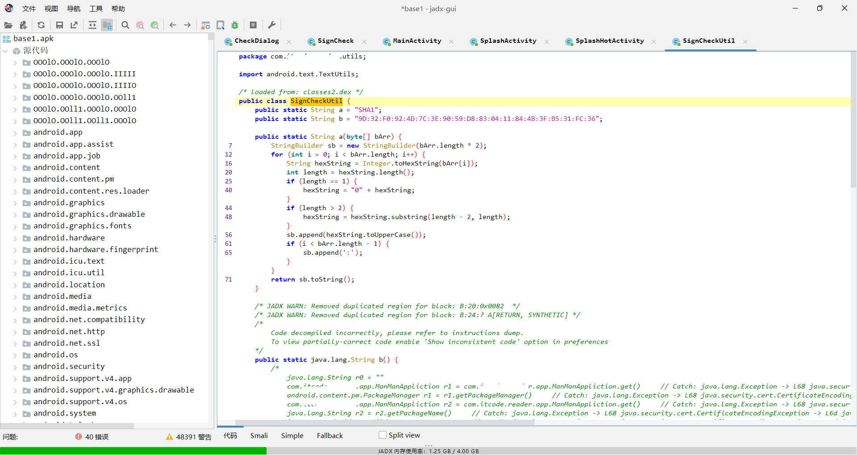Close the SplashActivity tab
The image size is (857, 455).
[547, 41]
